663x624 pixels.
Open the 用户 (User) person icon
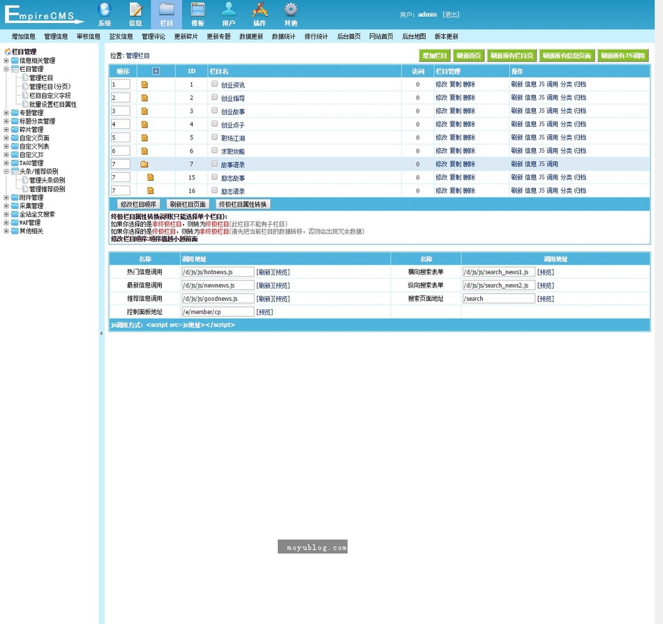pyautogui.click(x=229, y=10)
